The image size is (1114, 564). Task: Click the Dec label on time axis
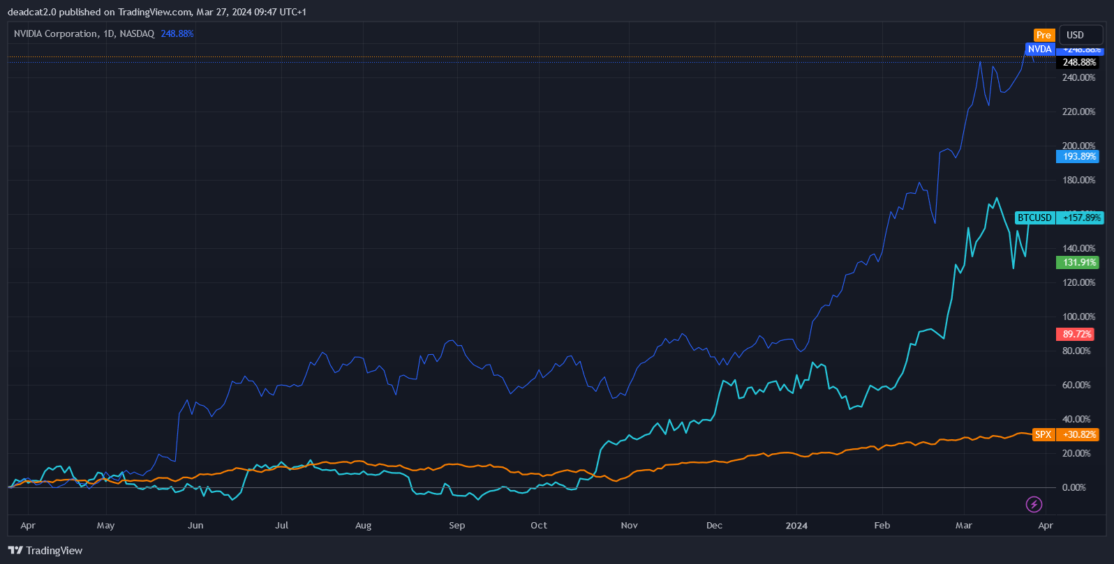coord(714,526)
